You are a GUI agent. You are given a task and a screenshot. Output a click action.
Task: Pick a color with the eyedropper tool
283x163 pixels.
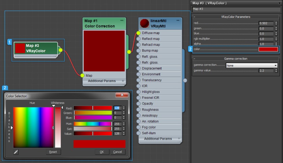(x=16, y=152)
